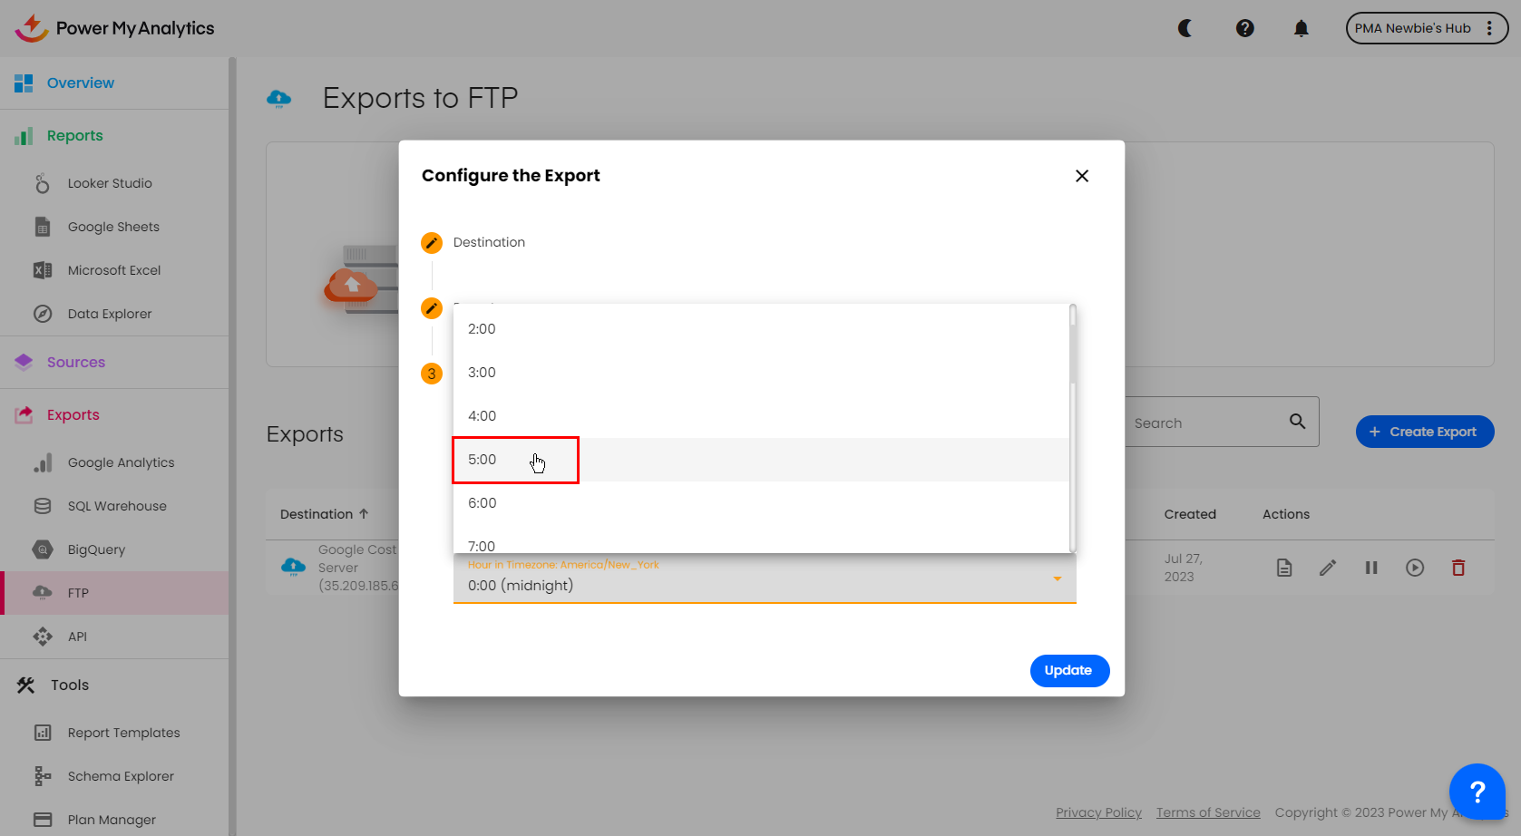The height and width of the screenshot is (836, 1521).
Task: Click the delete export trash icon
Action: coord(1458,568)
